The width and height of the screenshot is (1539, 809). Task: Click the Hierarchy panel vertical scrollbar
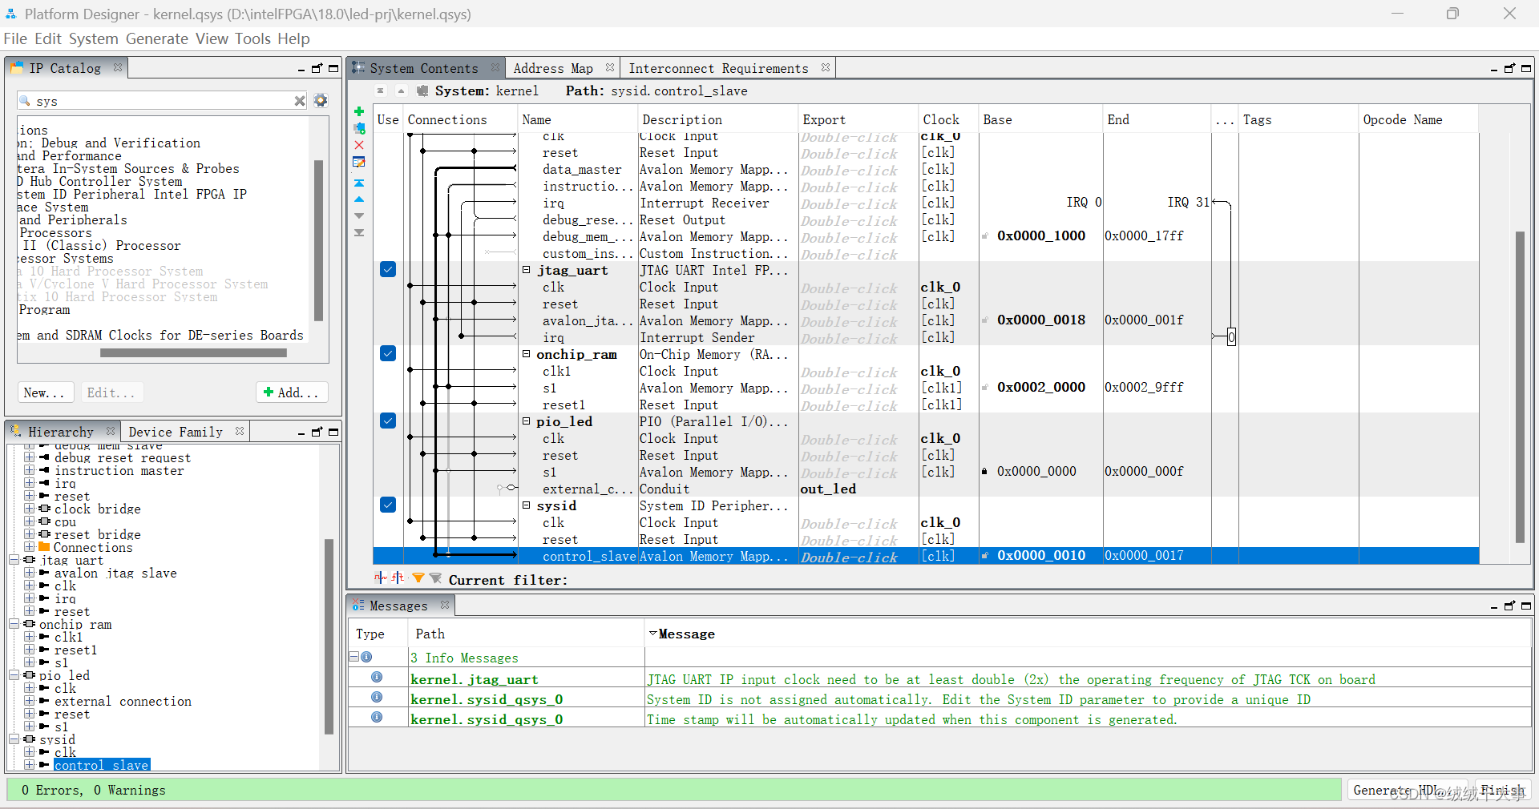[x=329, y=637]
